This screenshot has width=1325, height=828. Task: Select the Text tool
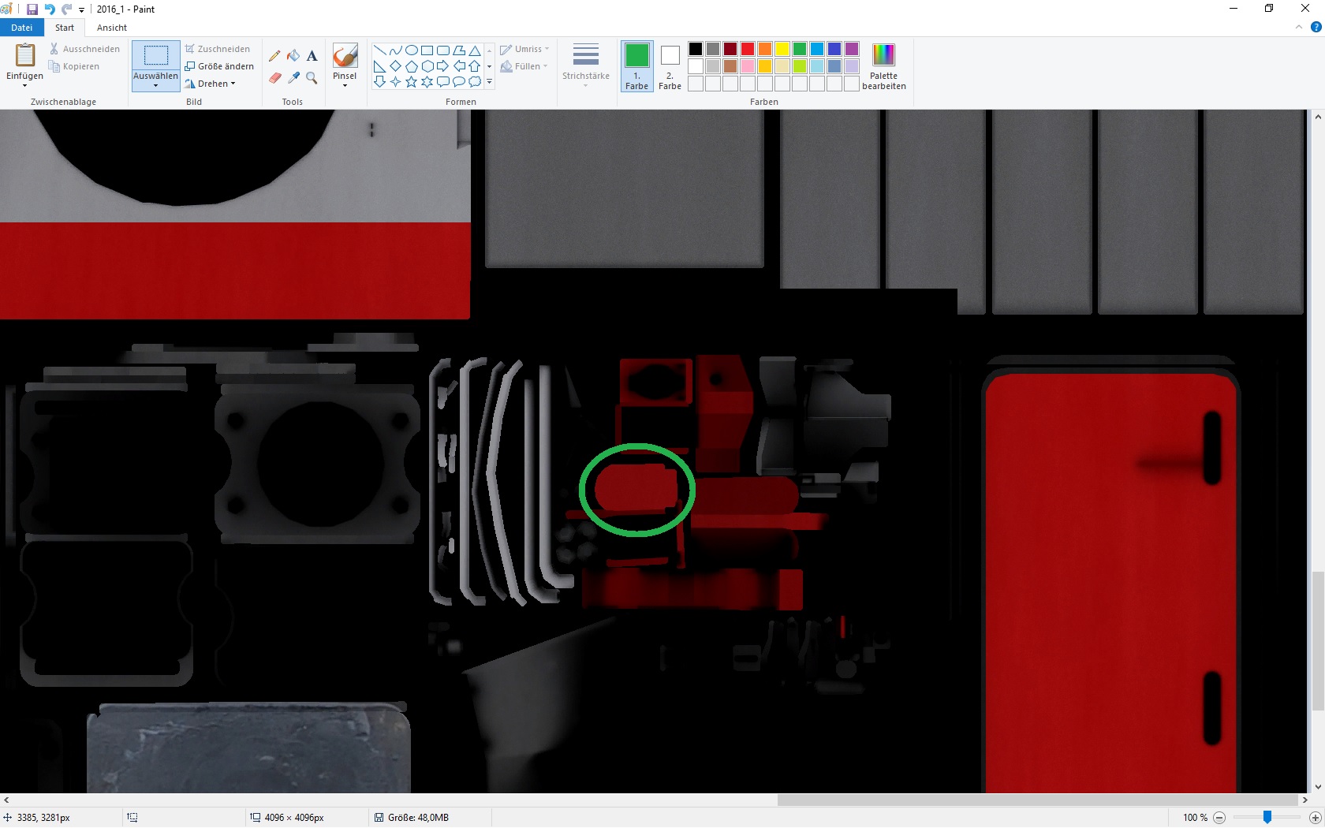point(312,56)
